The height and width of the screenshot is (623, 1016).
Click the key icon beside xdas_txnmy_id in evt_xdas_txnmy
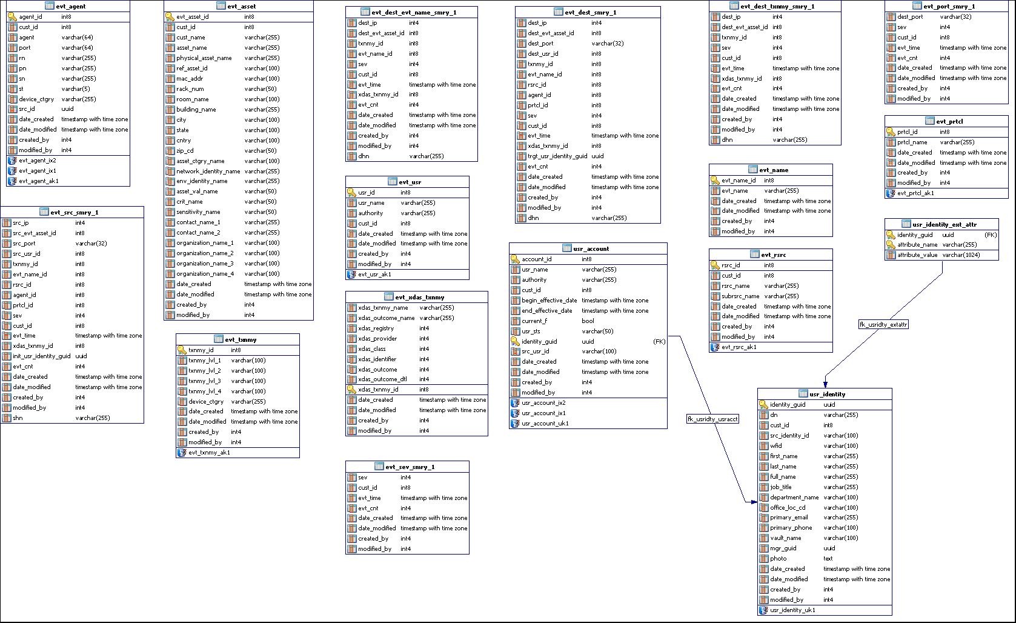(352, 390)
